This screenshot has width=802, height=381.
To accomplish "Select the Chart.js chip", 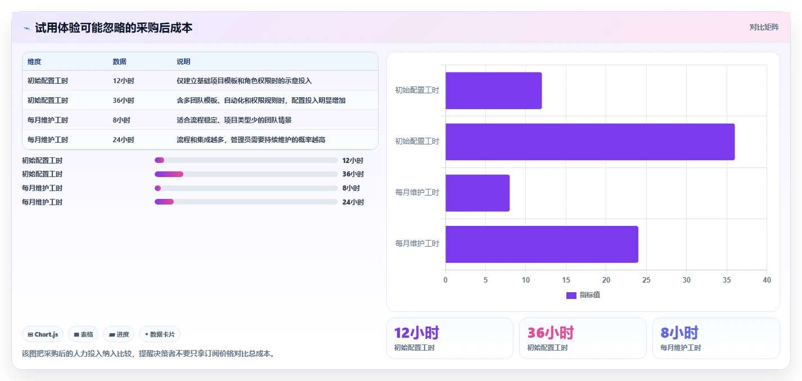I will point(43,334).
